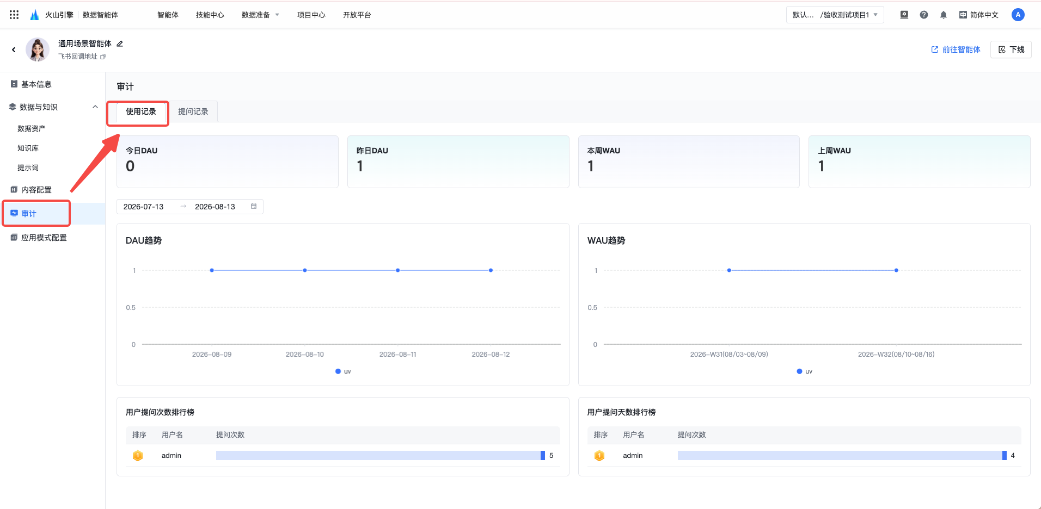Click the end date 2026-08-13 field
Viewport: 1041px width, 509px height.
(215, 207)
